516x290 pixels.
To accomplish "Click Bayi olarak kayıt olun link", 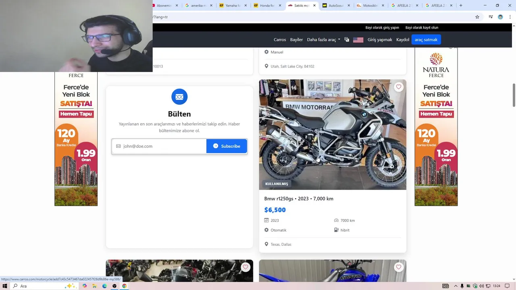I will 422,27.
